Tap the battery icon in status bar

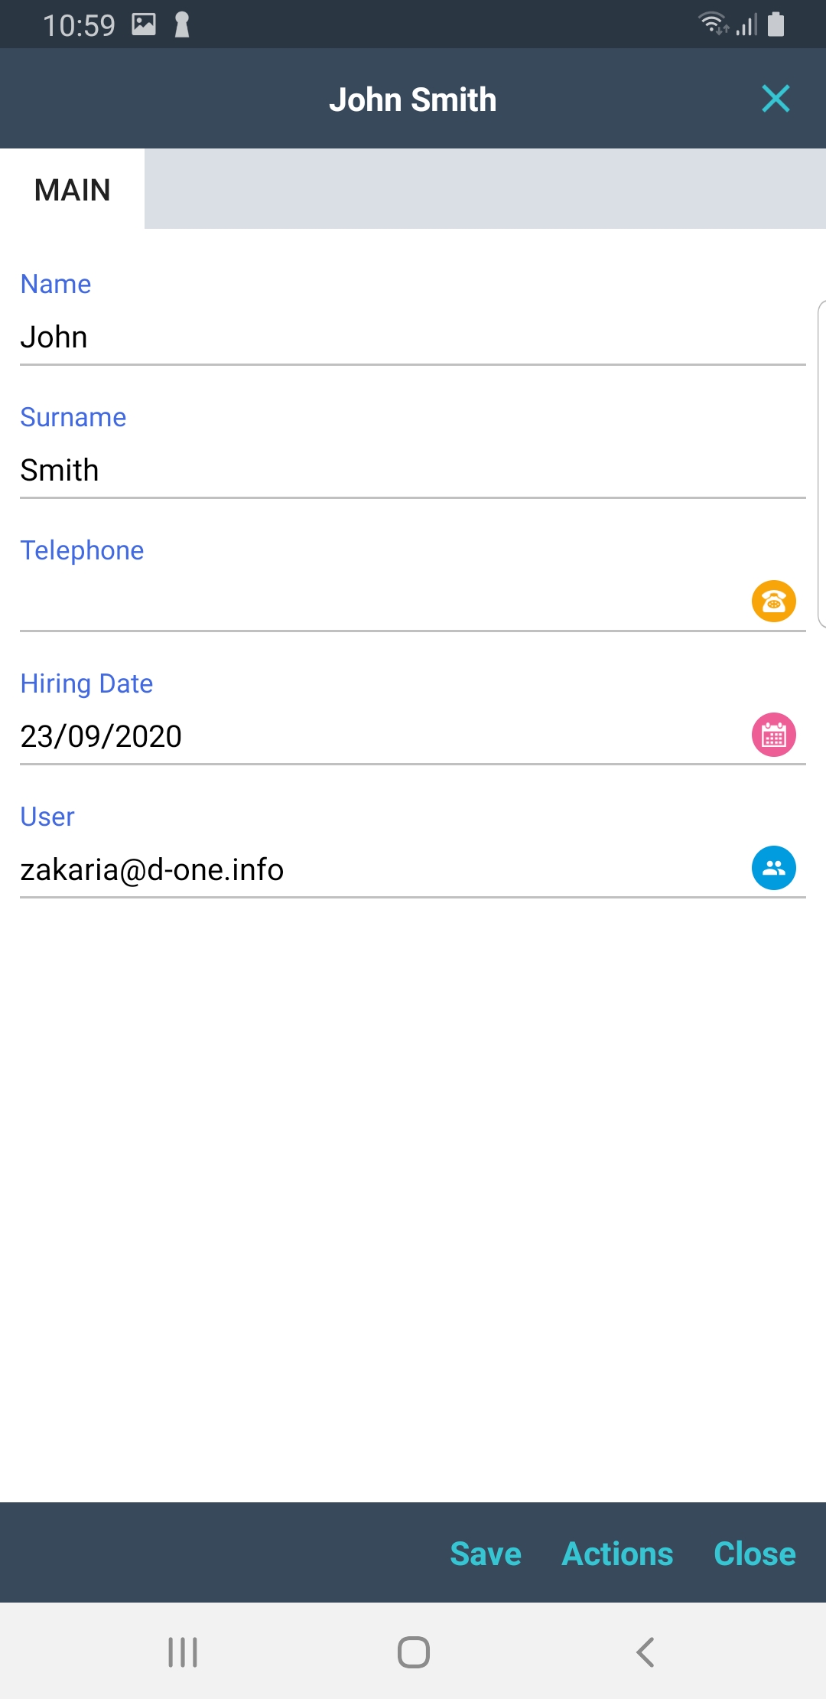click(x=776, y=24)
